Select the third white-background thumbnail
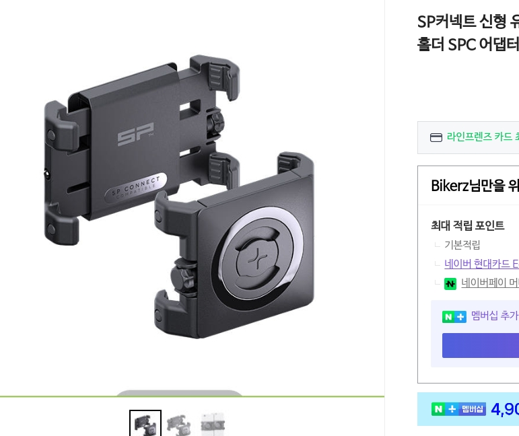The image size is (519, 436). coord(213,424)
